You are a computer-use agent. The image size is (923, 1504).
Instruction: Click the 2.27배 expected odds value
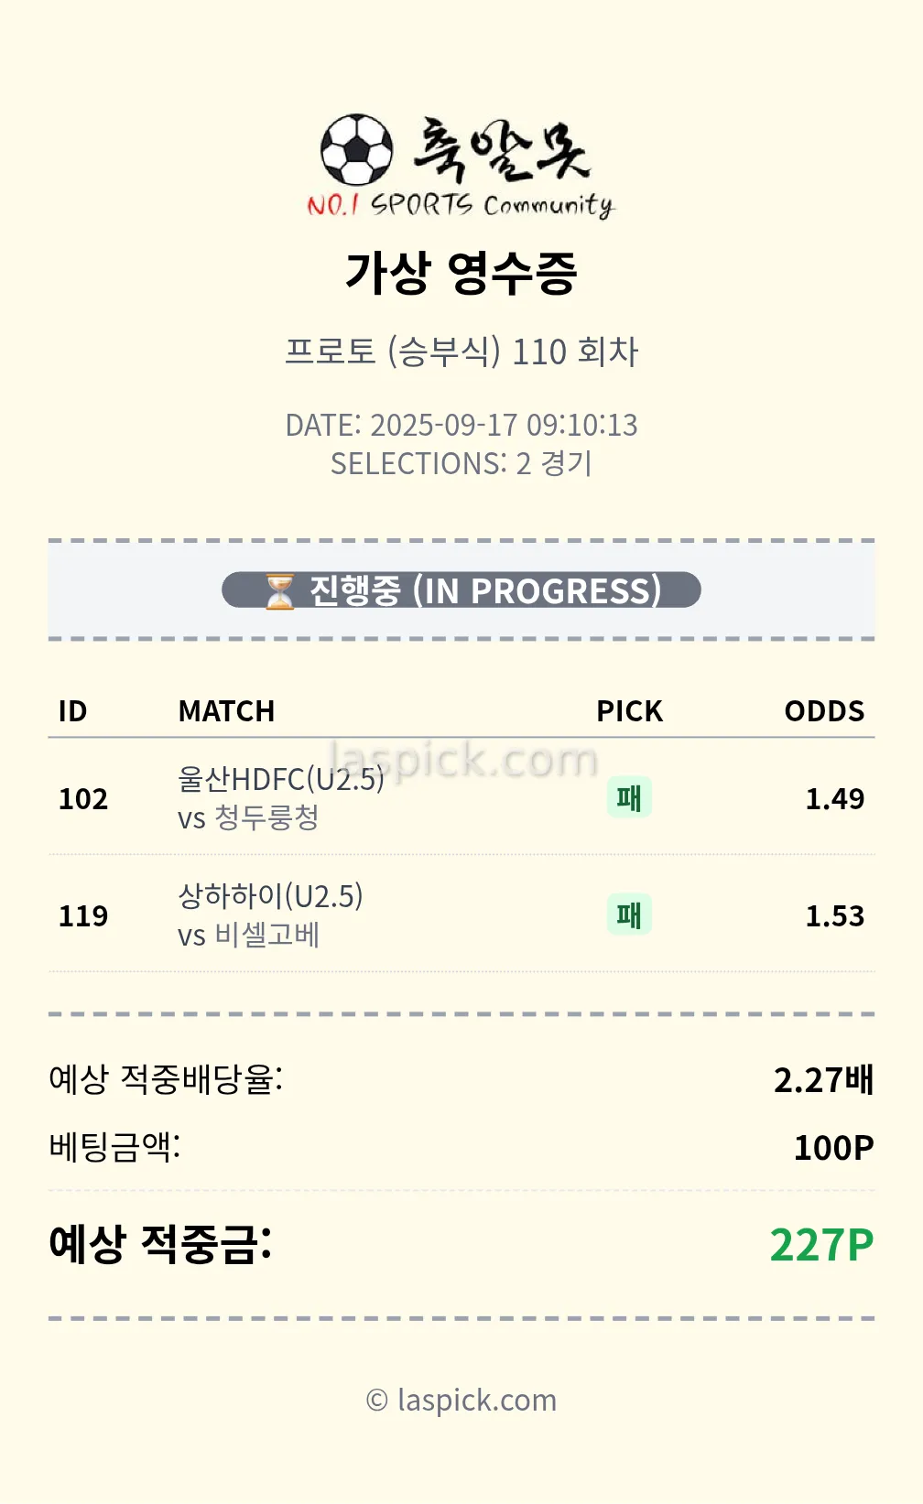pos(823,1080)
